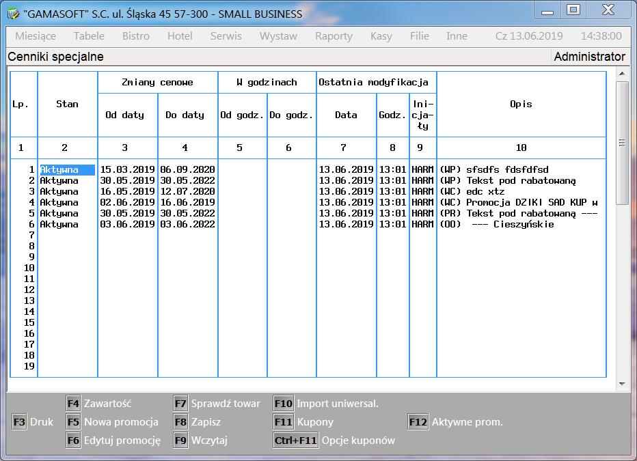Image resolution: width=637 pixels, height=461 pixels.
Task: Open the Miesiące menu
Action: pos(36,36)
